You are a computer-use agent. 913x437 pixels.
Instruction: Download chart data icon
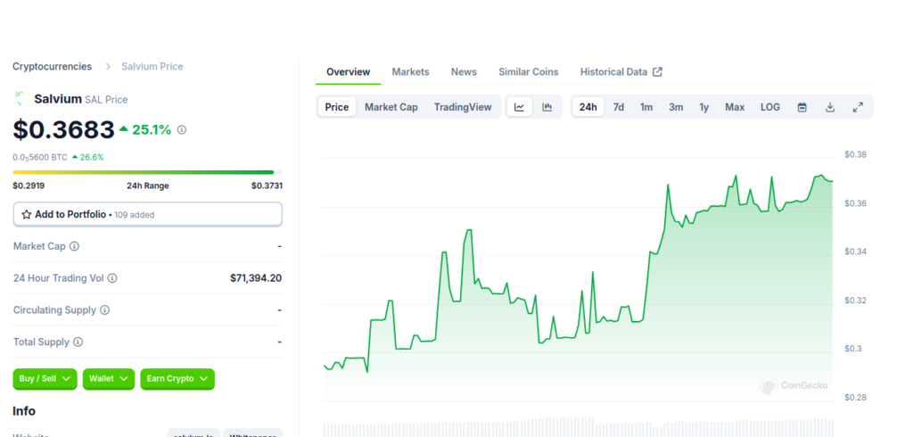[830, 107]
